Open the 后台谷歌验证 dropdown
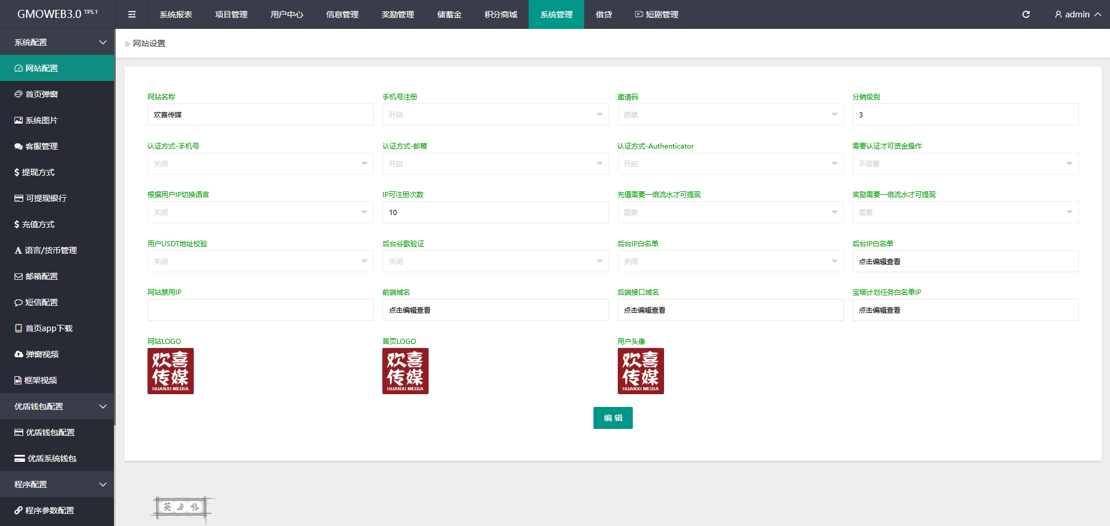The width and height of the screenshot is (1110, 526). [x=495, y=261]
